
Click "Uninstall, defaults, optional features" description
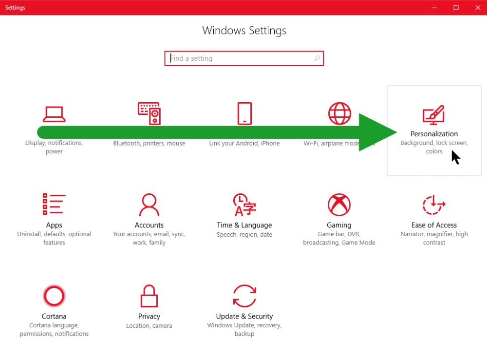coord(54,238)
